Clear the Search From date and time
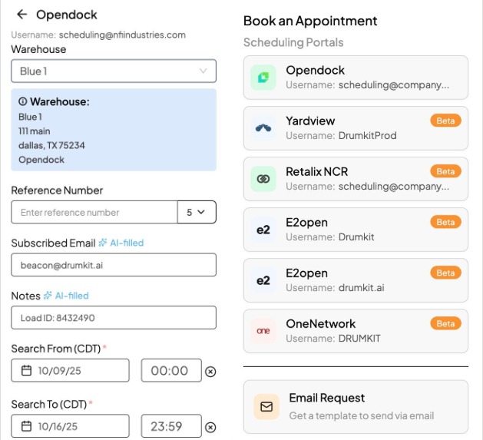Screen dimensions: 483x440 click(x=210, y=372)
